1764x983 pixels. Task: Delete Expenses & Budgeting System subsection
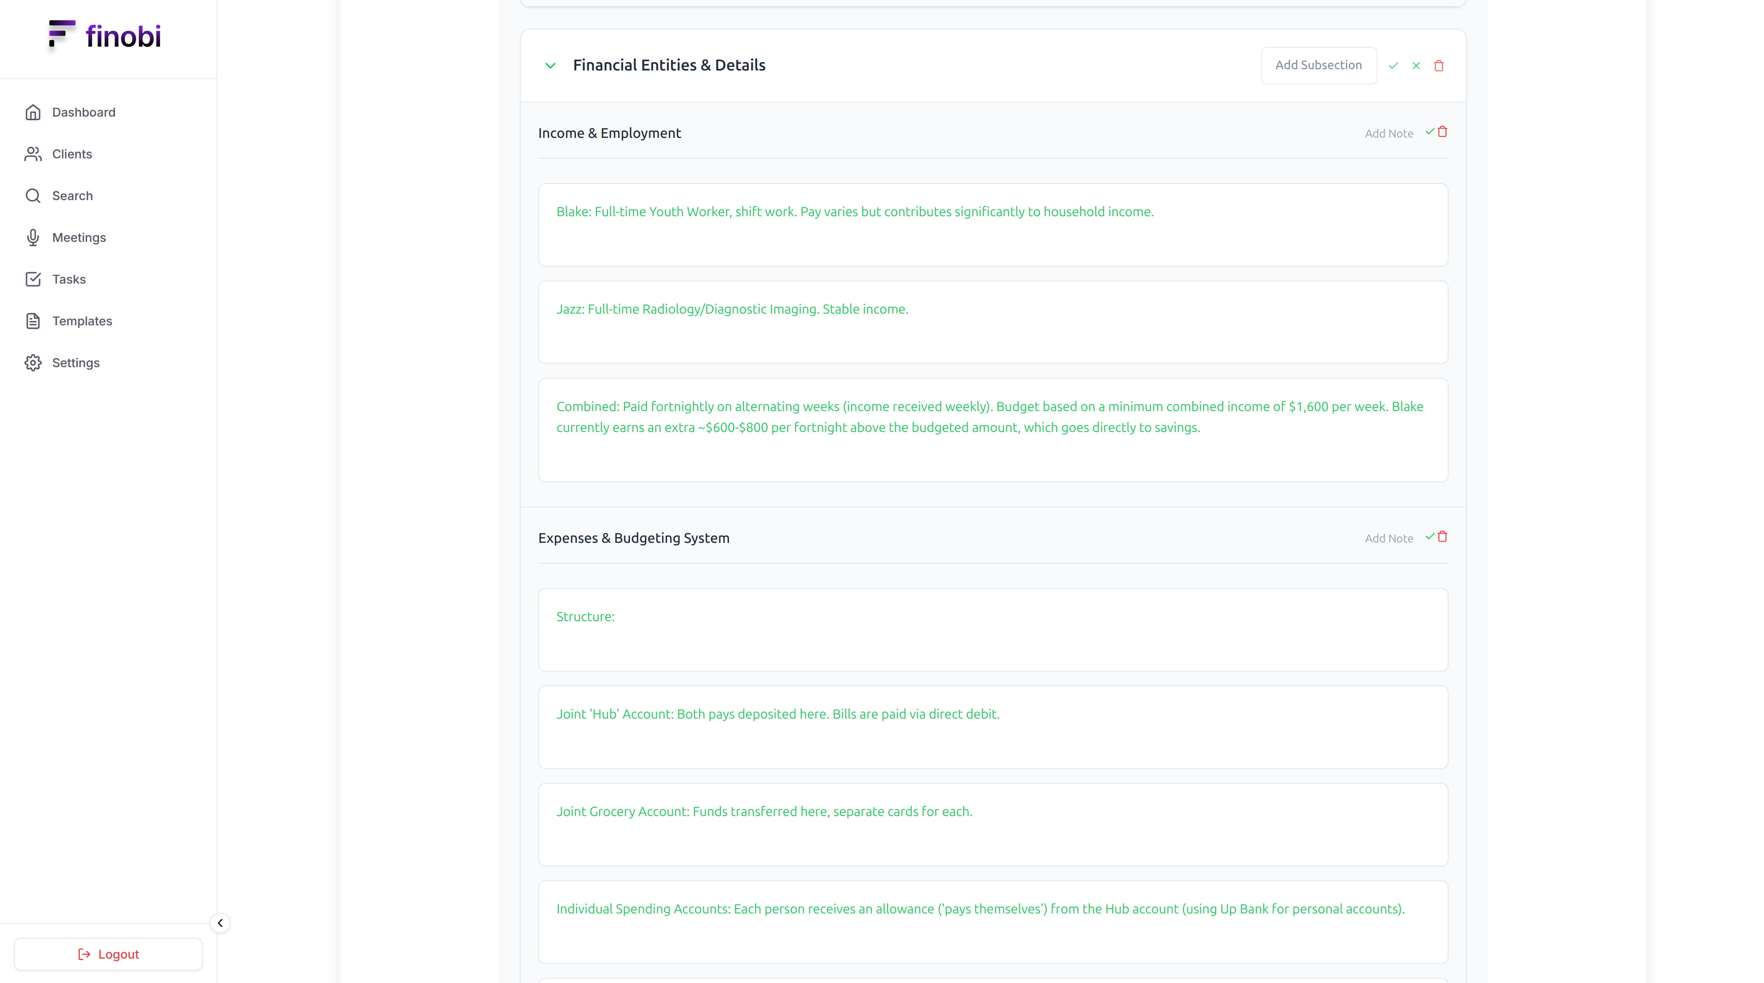click(1442, 537)
